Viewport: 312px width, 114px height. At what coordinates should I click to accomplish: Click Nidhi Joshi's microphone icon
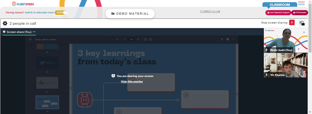267,50
